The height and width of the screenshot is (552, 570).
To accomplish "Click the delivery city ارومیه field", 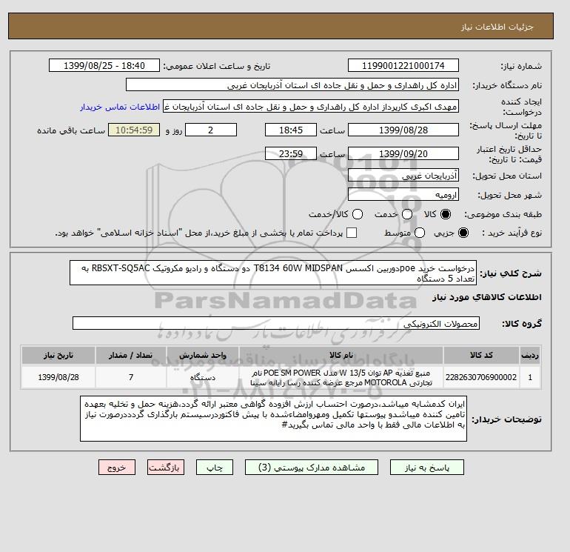I will (403, 194).
